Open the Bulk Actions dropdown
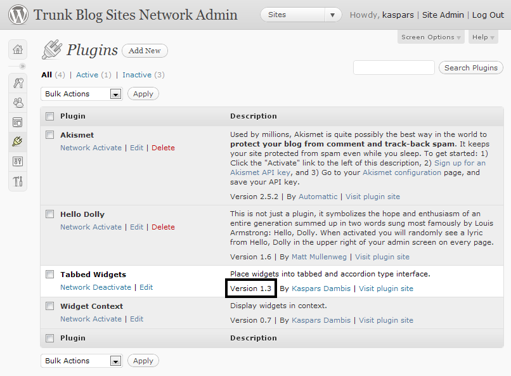 pyautogui.click(x=81, y=93)
